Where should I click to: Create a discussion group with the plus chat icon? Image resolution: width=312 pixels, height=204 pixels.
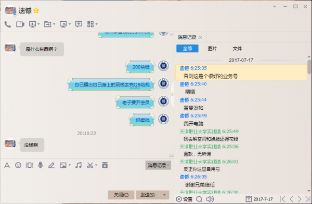pyautogui.click(x=79, y=24)
